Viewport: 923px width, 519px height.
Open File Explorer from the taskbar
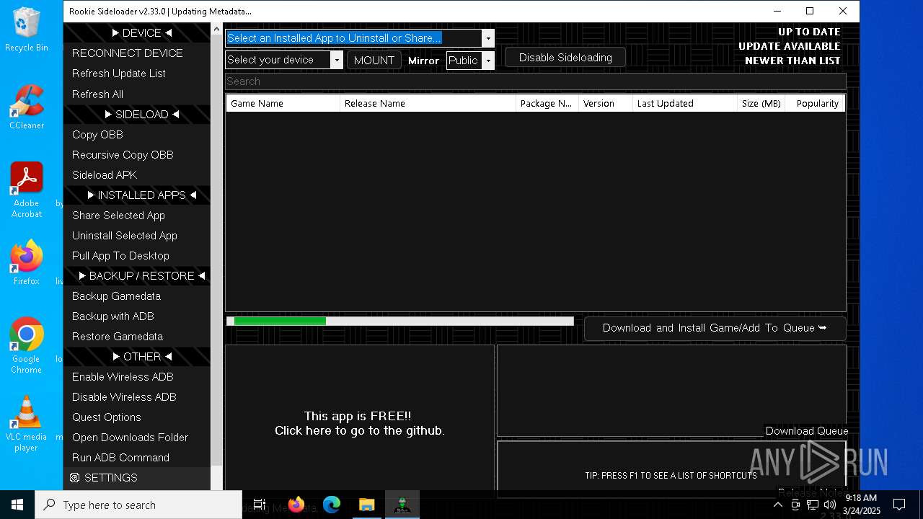[x=367, y=505]
